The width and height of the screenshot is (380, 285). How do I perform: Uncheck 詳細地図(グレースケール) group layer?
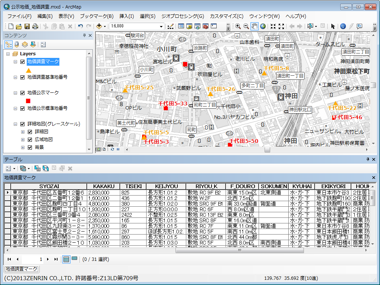(23, 124)
